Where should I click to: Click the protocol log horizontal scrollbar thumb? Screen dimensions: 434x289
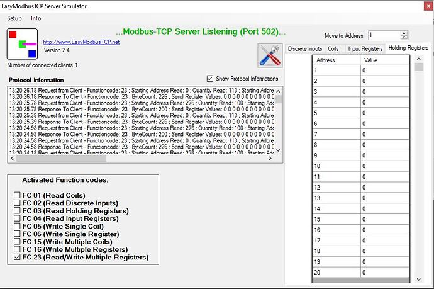(61, 158)
